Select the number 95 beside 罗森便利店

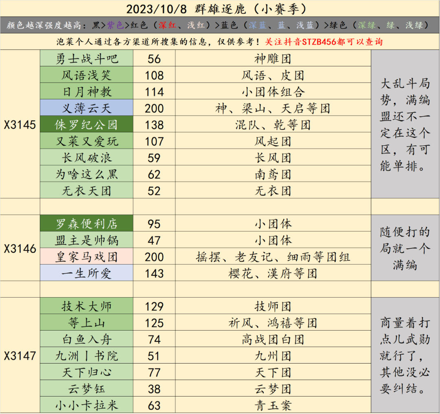[154, 223]
